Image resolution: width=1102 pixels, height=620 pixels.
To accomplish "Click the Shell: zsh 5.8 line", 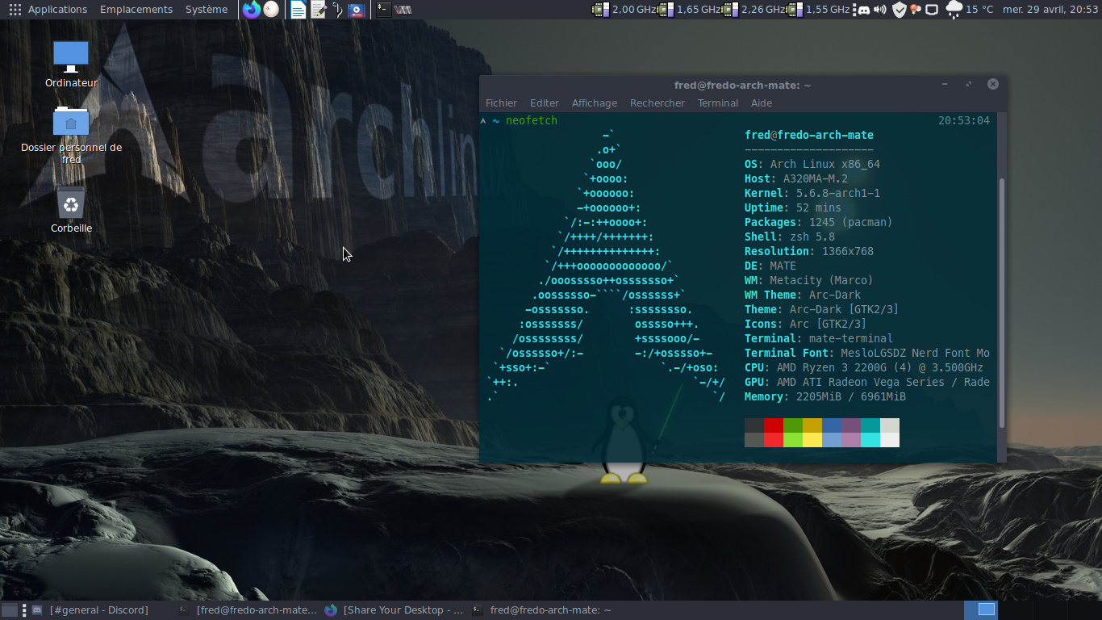I will click(x=790, y=237).
